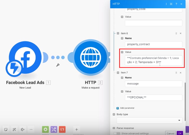This screenshot has width=189, height=135.
Task: Click the magic wand auto-align icon
Action: point(14,129)
